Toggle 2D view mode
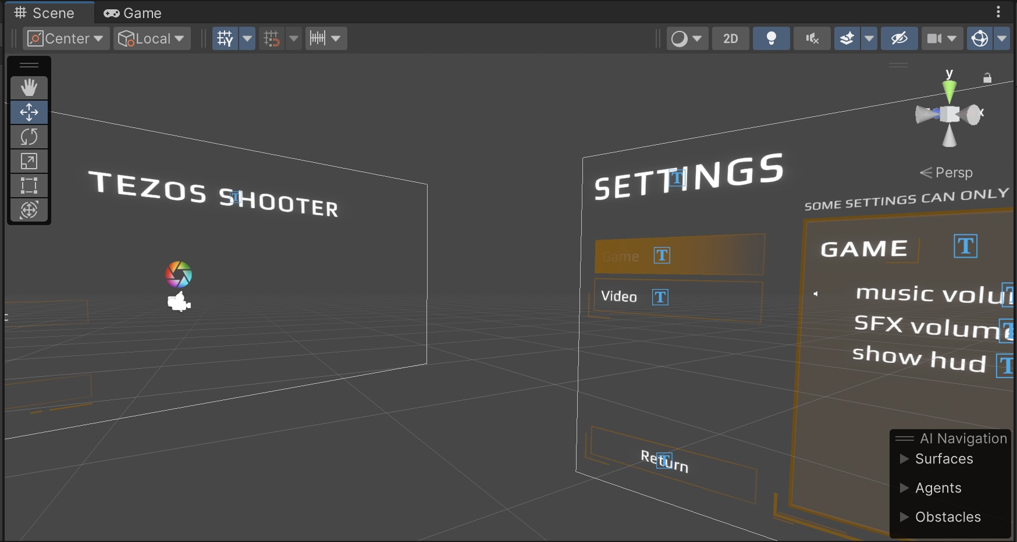 730,38
